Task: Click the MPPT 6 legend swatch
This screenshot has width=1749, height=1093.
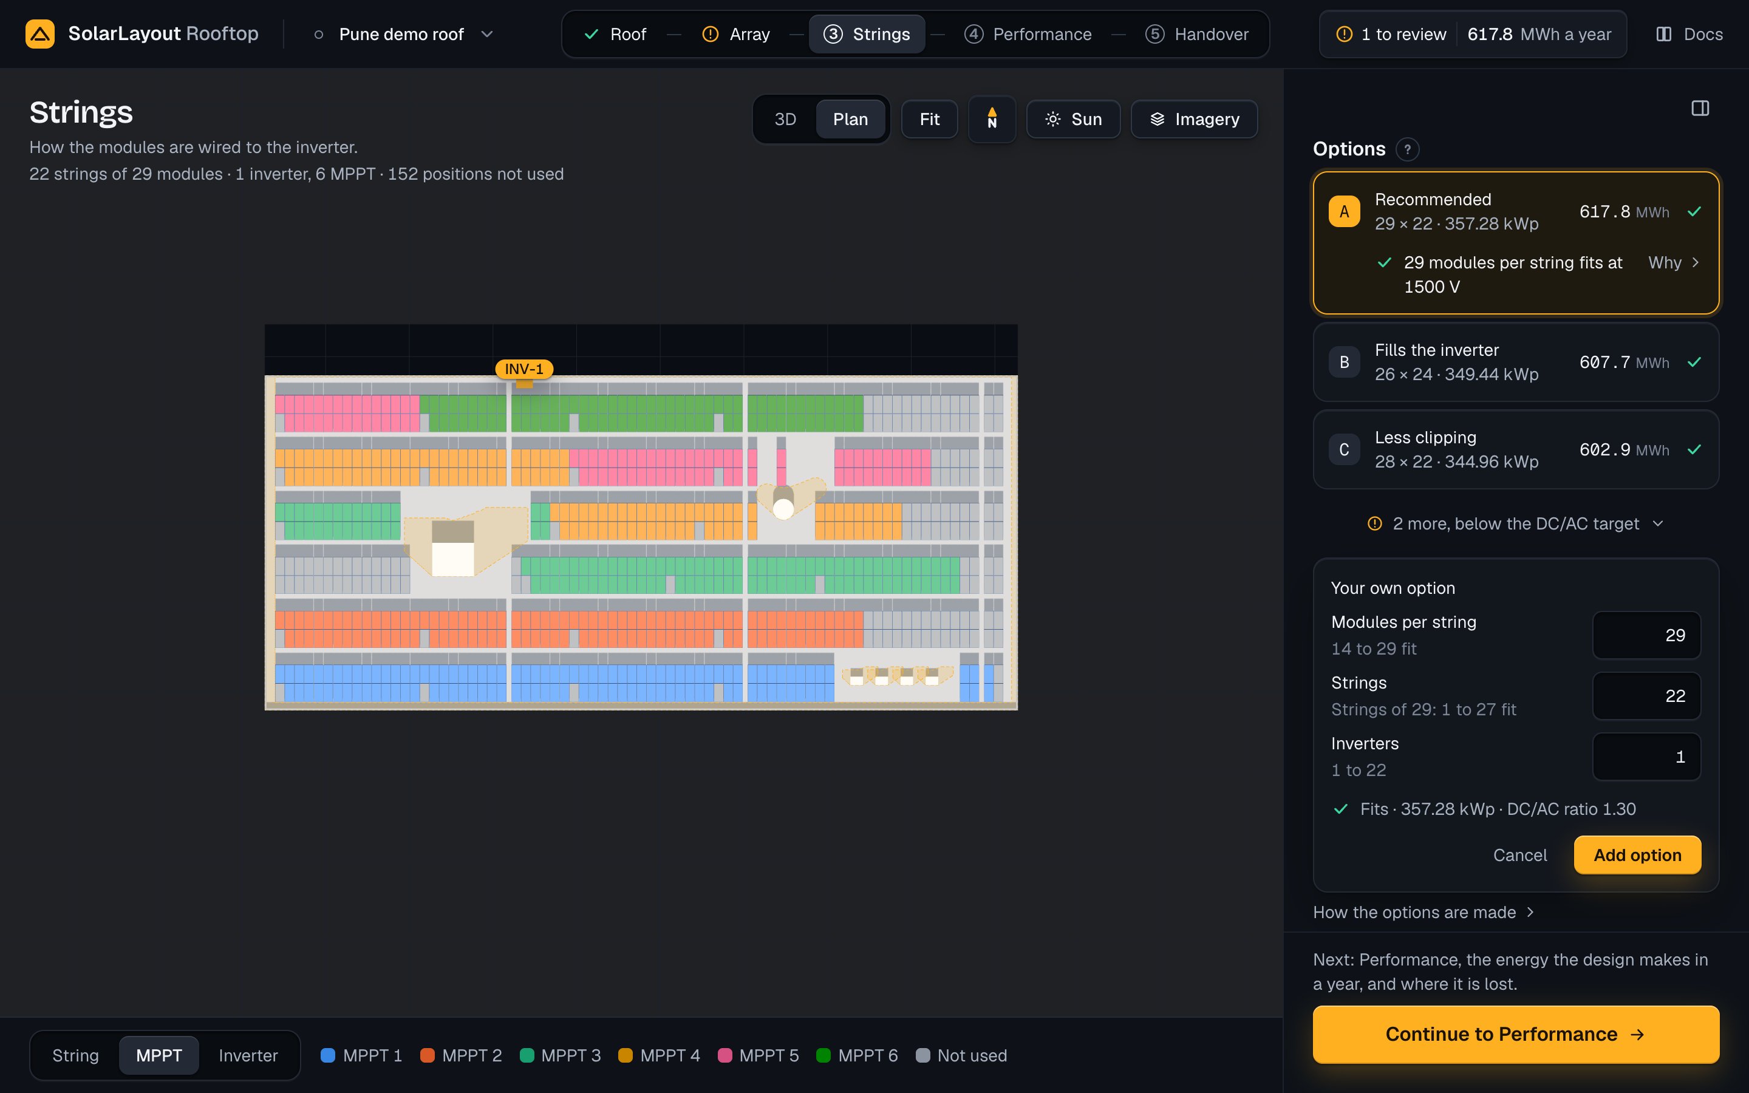Action: tap(823, 1055)
